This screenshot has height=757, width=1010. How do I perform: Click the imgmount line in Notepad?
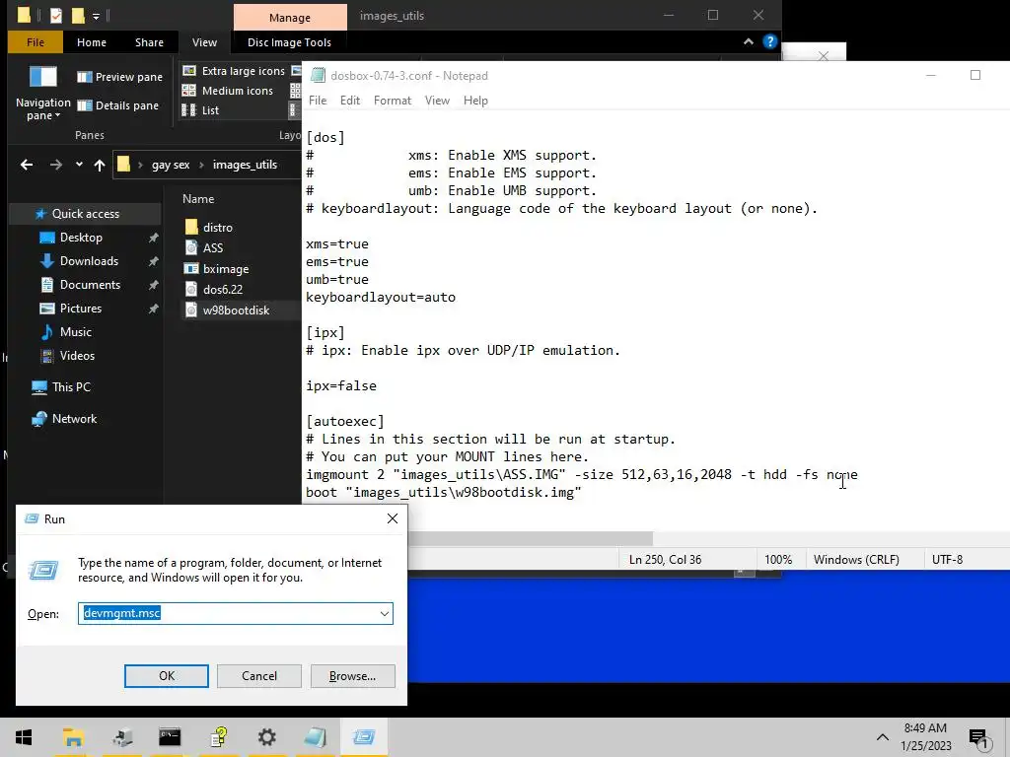[582, 474]
